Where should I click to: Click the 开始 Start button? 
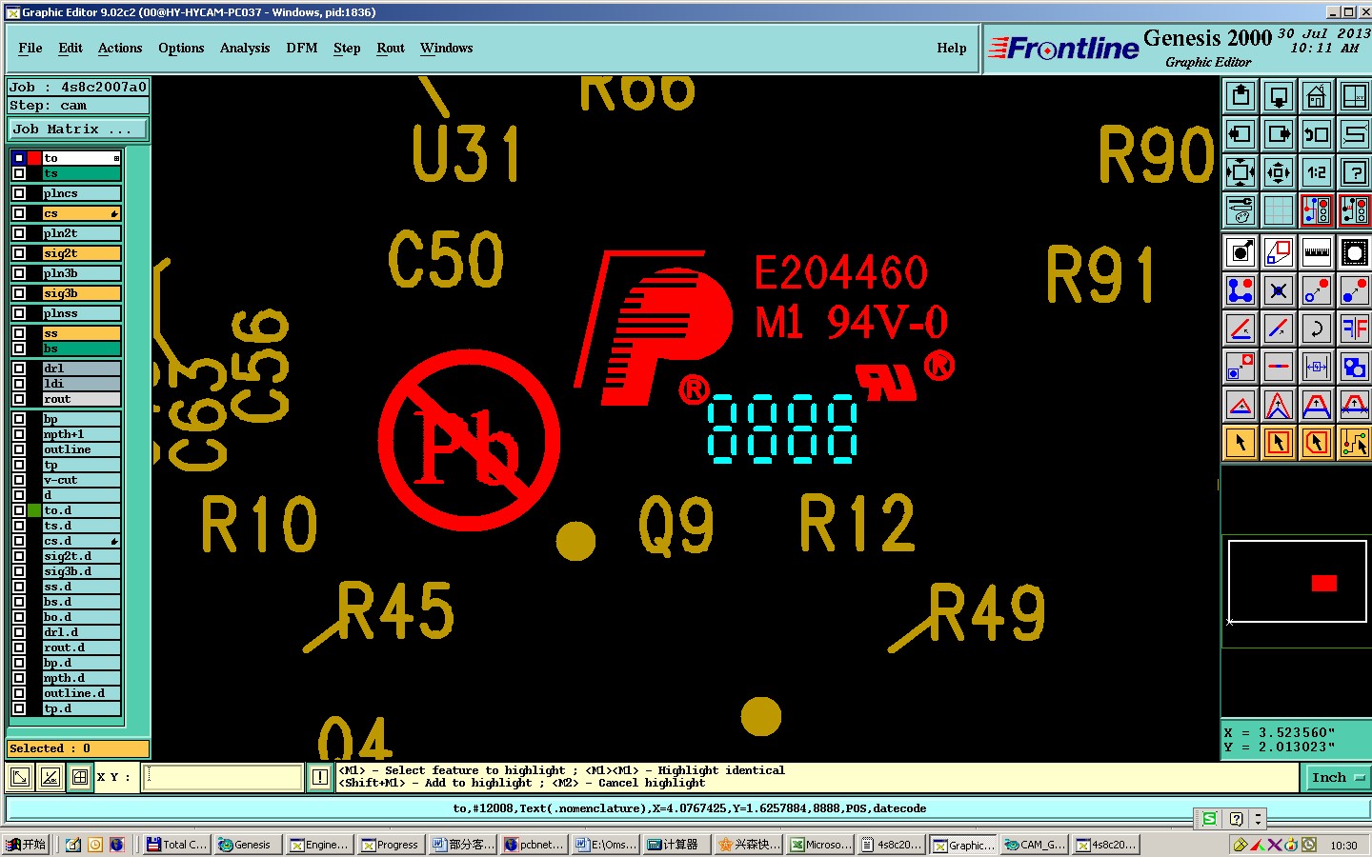coord(26,845)
